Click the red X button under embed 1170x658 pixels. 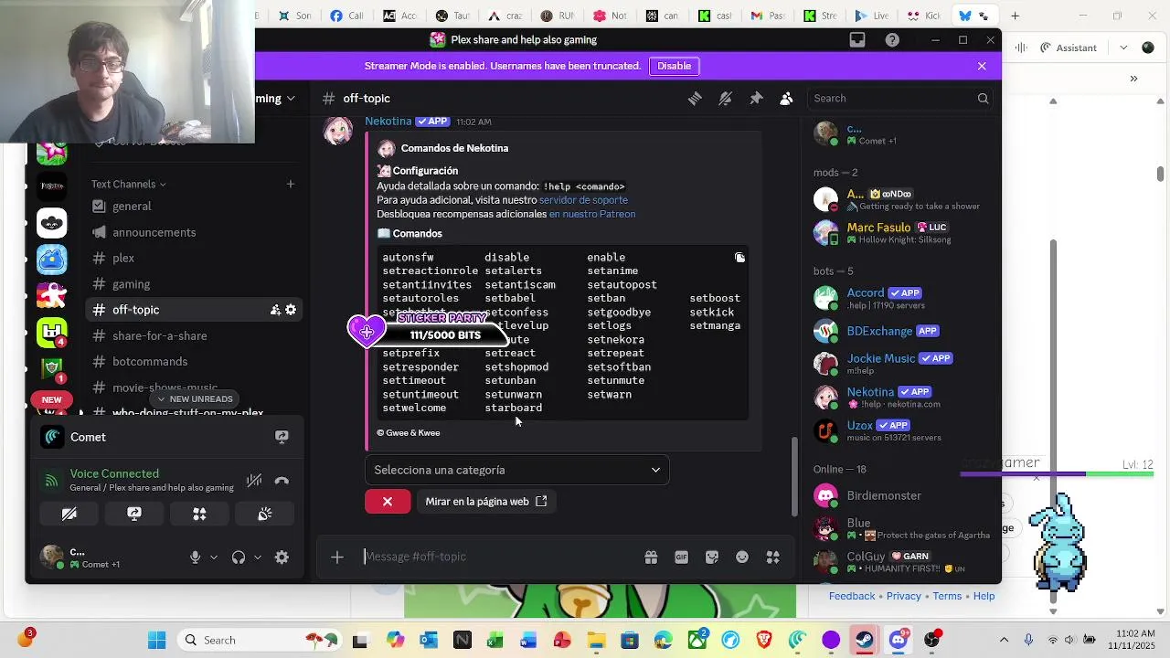388,502
